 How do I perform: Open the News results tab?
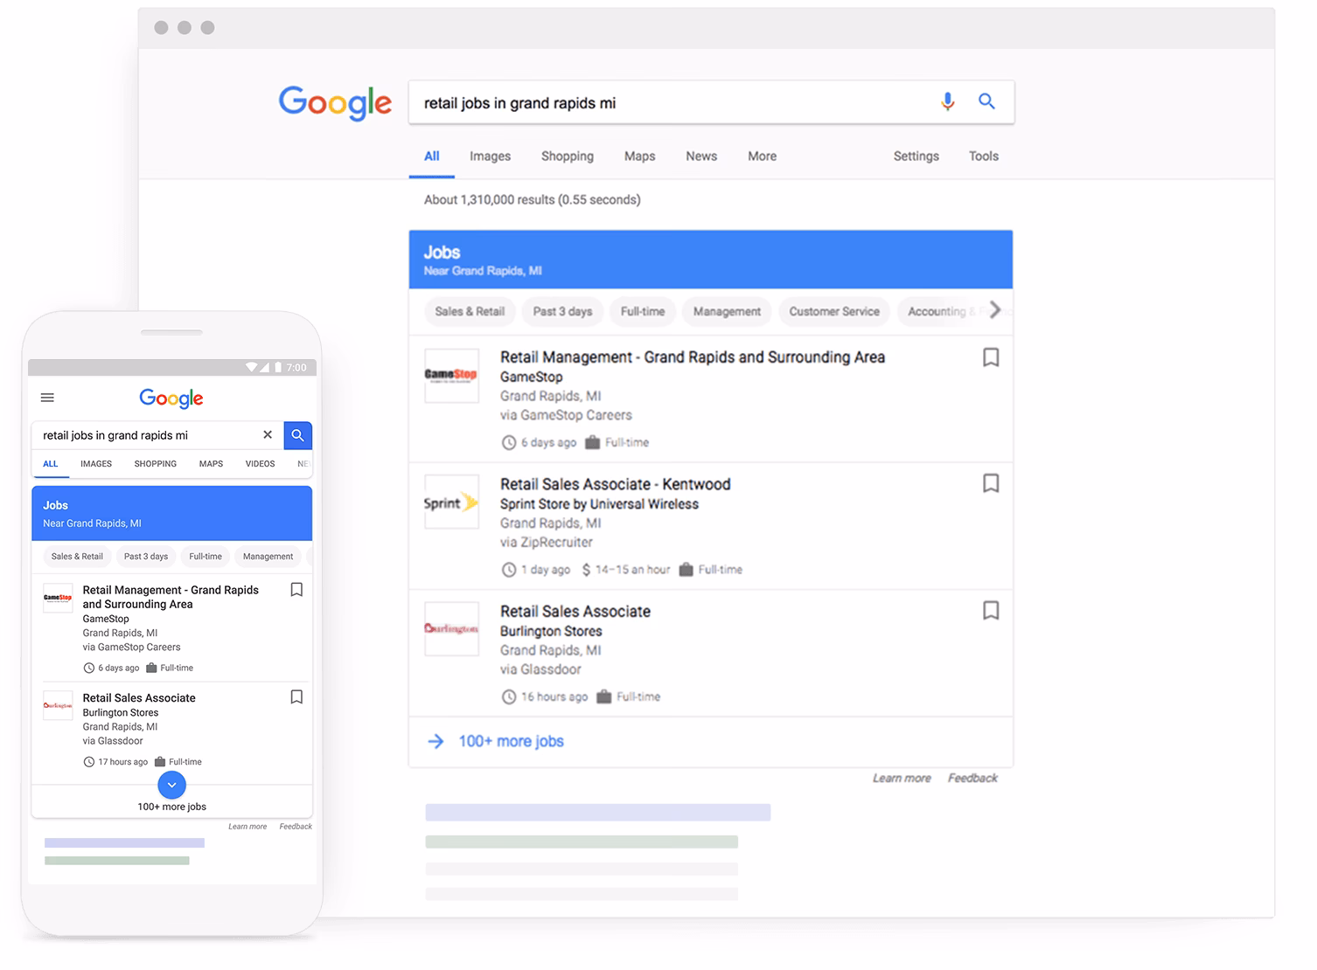[700, 156]
